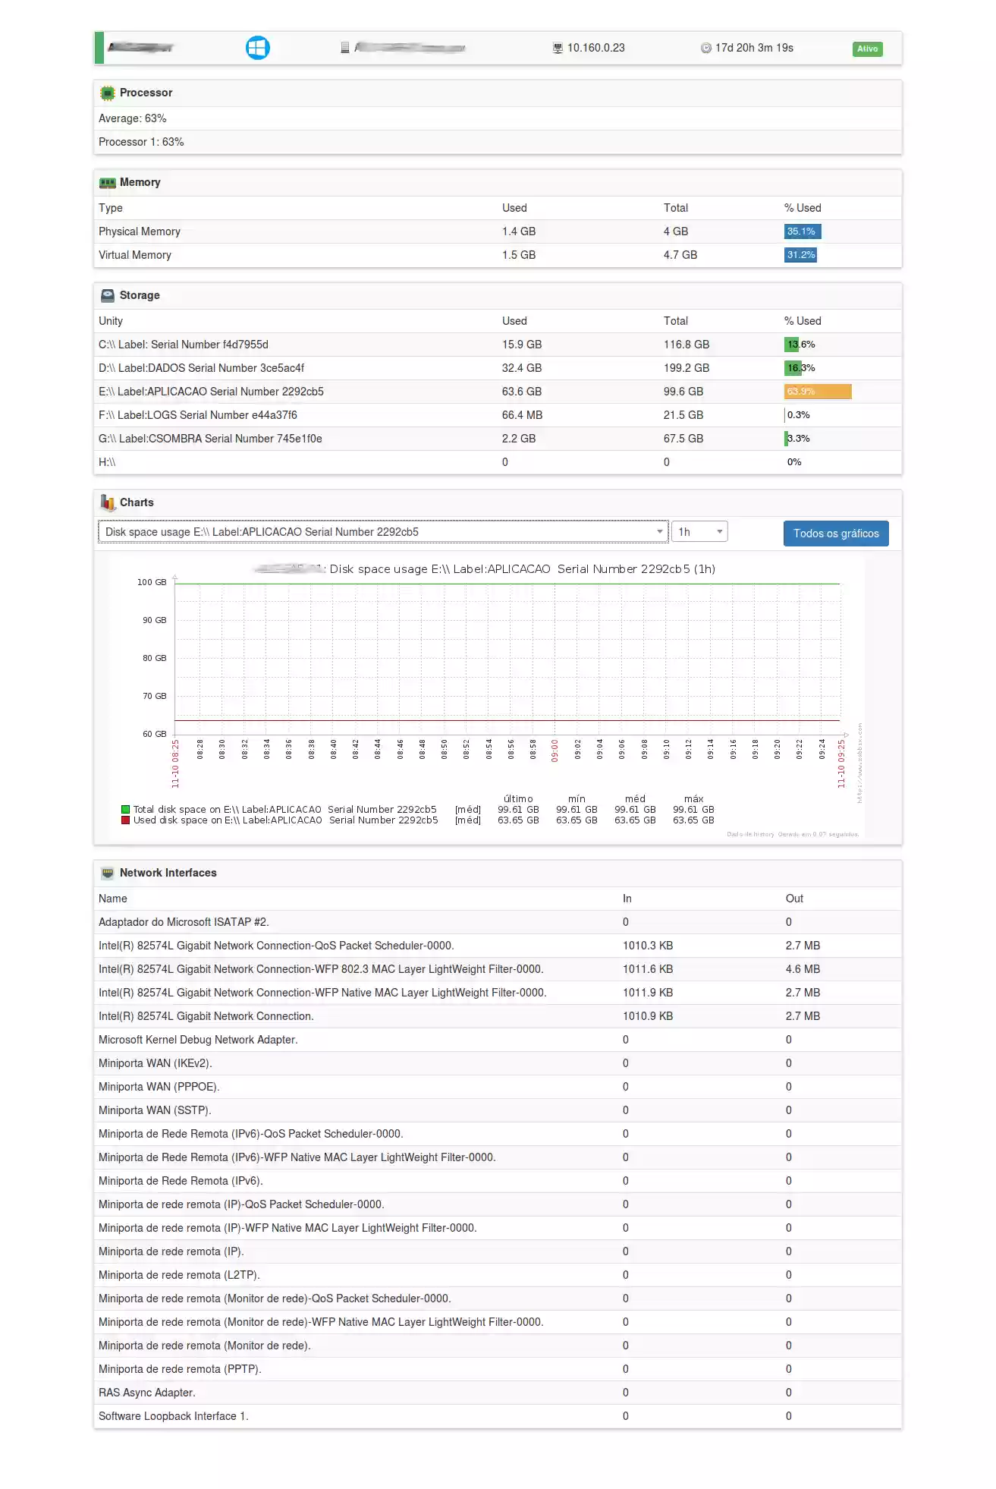Click the orange 63.9% usage bar

click(x=817, y=392)
